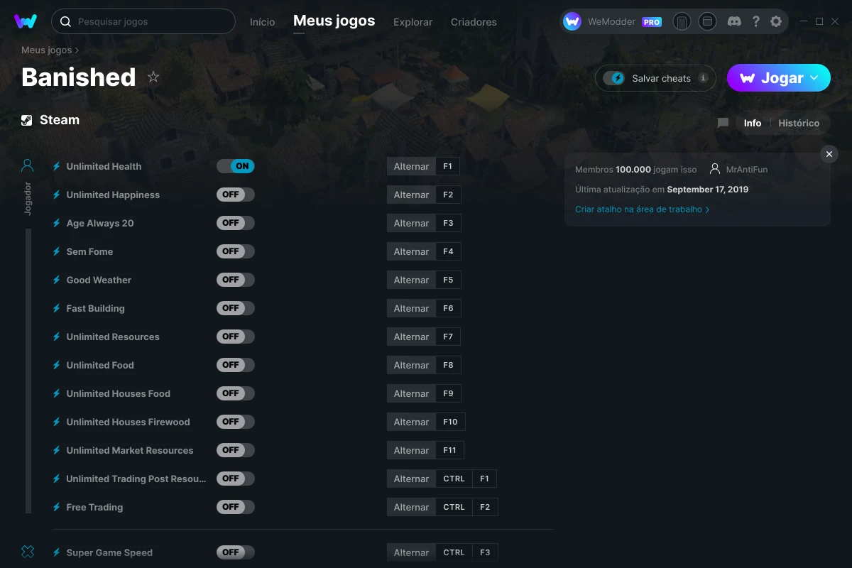Open the help question mark icon
The image size is (852, 568).
[755, 21]
